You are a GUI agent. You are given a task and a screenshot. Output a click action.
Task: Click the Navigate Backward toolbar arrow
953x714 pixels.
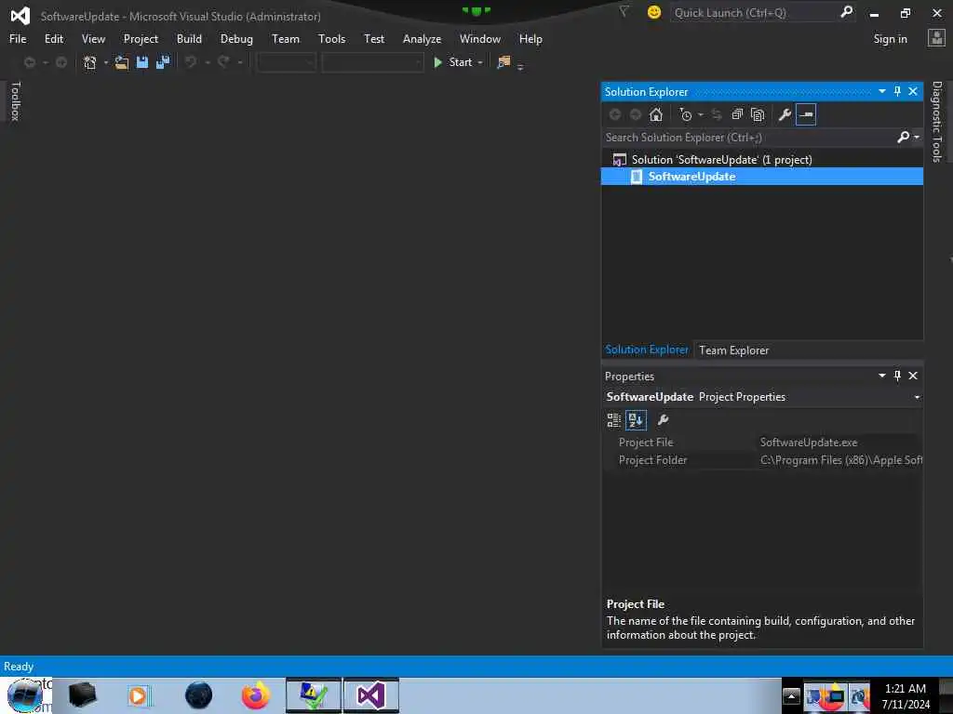[x=29, y=62]
